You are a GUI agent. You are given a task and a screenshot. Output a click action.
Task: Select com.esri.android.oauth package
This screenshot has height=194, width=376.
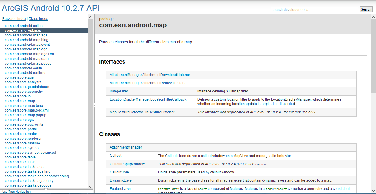tap(23, 68)
